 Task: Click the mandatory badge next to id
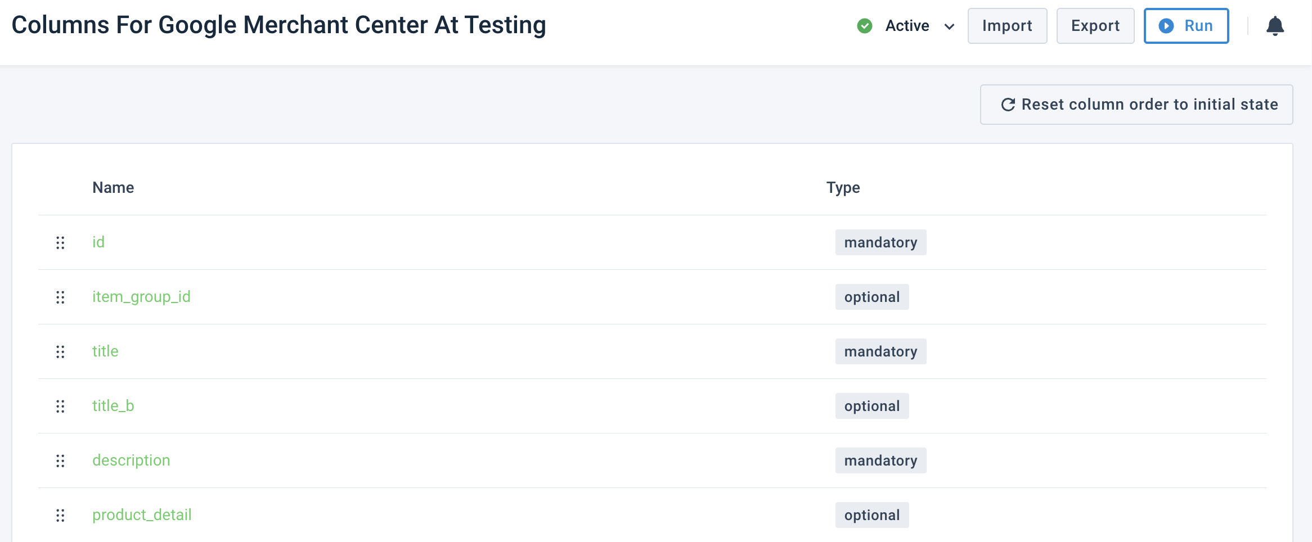[x=880, y=242]
